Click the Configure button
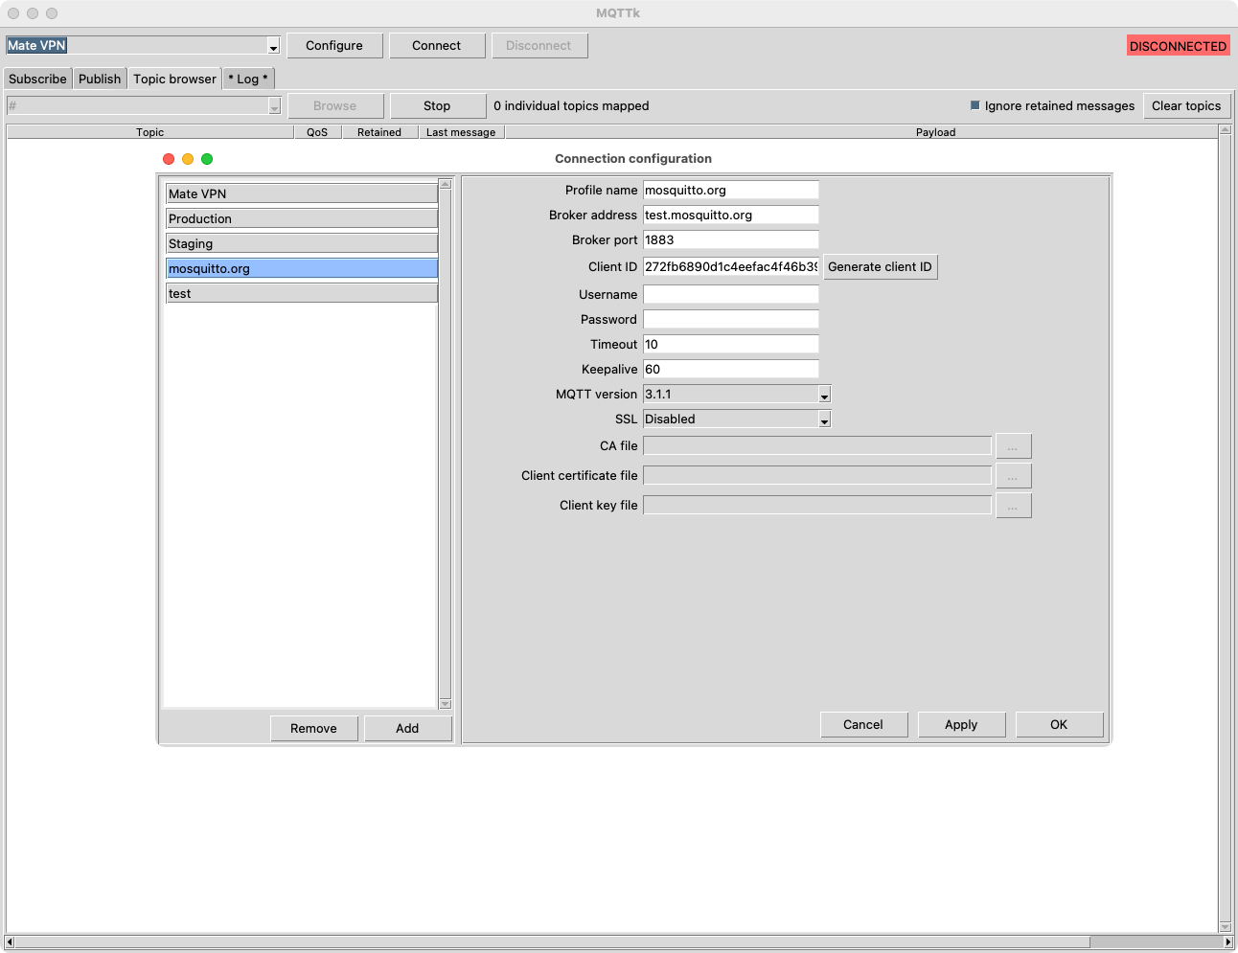The width and height of the screenshot is (1238, 953). [334, 46]
